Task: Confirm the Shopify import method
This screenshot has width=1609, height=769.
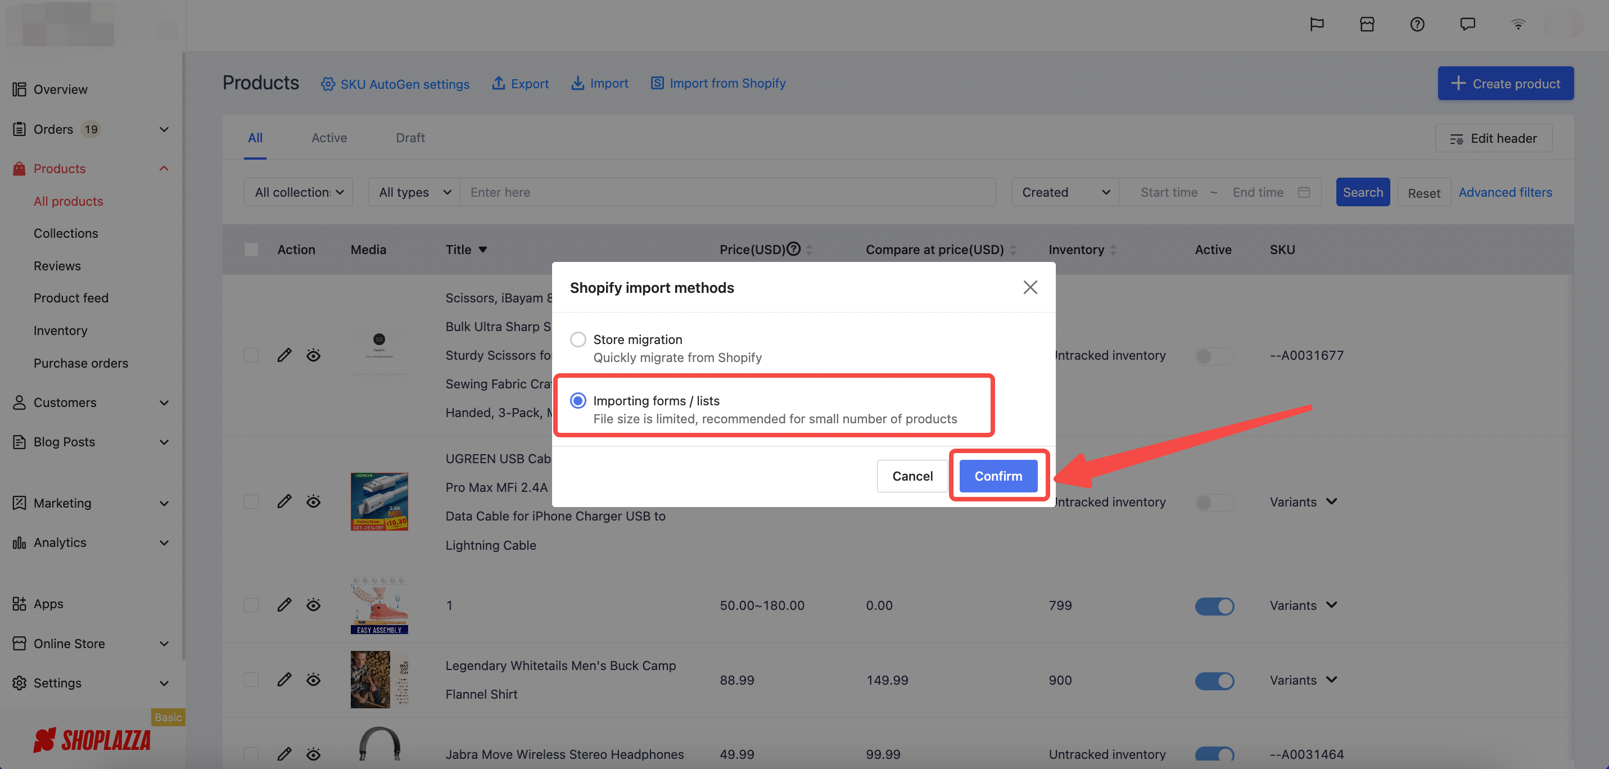Action: [x=998, y=476]
